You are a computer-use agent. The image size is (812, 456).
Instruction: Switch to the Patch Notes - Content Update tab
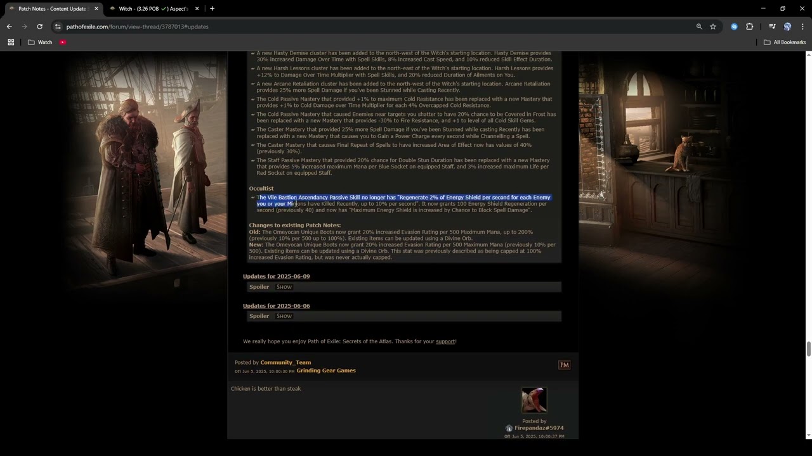[x=52, y=9]
